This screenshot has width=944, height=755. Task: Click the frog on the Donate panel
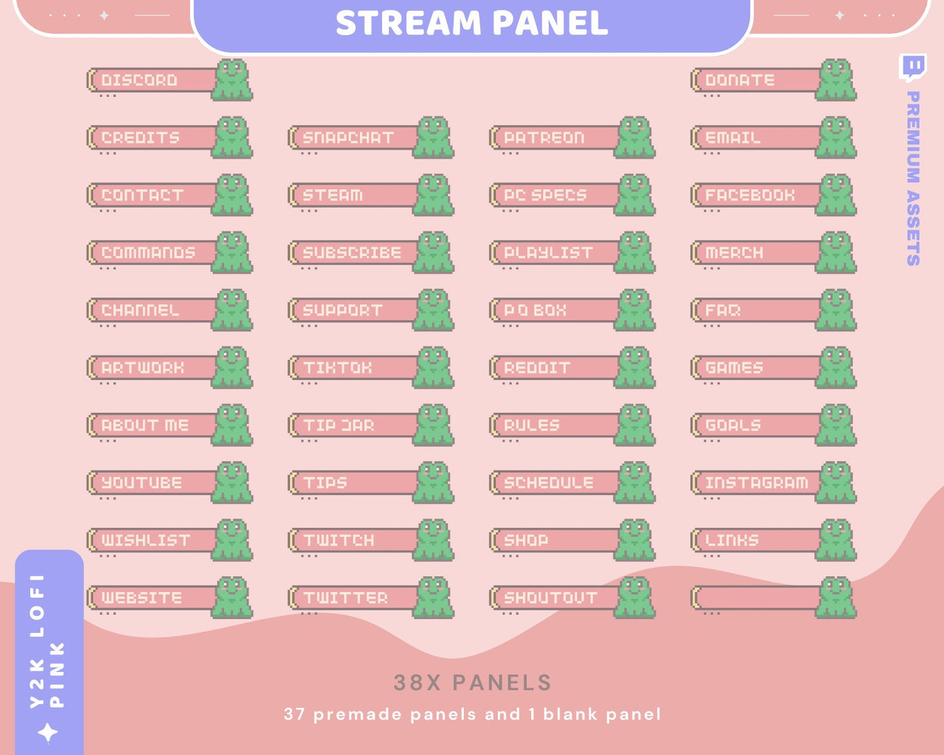pos(836,80)
